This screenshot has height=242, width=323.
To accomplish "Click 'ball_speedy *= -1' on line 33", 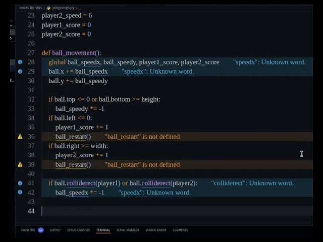I will click(x=80, y=109).
